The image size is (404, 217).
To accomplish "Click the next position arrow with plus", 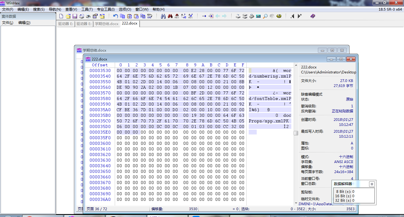I will [300, 16].
